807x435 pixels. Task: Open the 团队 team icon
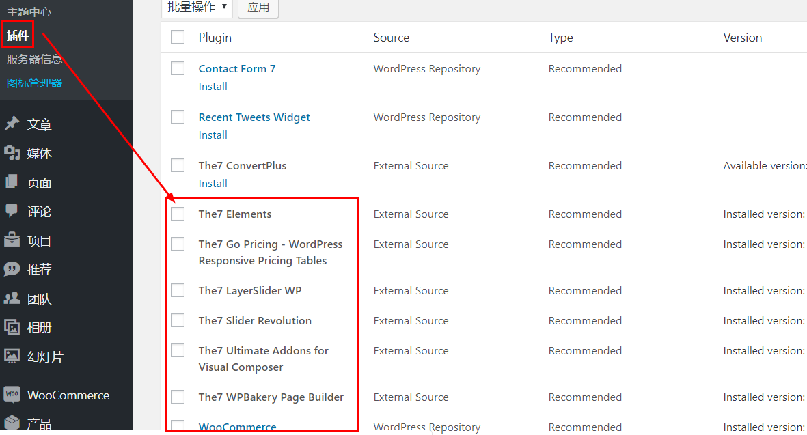click(x=12, y=298)
